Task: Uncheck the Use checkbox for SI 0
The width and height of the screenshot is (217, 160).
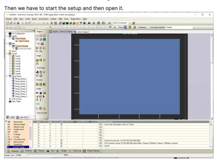Action: (62, 124)
